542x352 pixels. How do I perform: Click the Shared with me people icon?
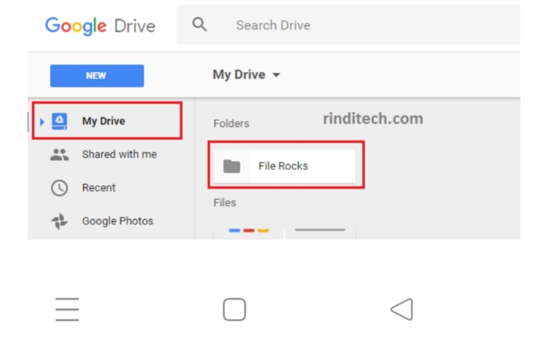(x=60, y=155)
